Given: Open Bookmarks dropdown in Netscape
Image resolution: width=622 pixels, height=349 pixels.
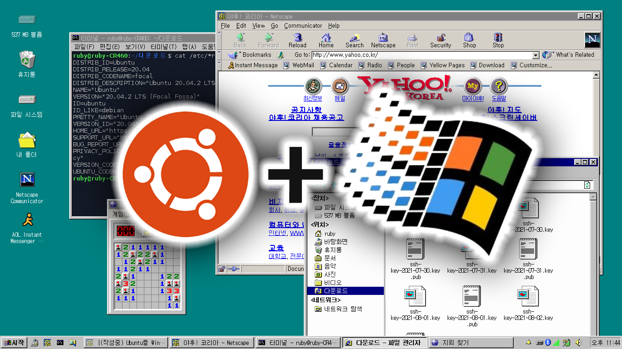Looking at the screenshot, I should (x=250, y=55).
